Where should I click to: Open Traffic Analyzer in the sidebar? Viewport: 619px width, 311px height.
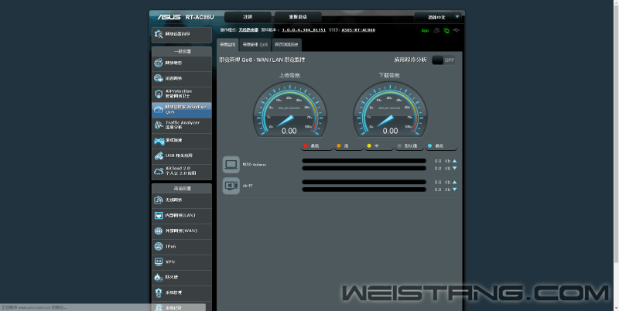182,125
